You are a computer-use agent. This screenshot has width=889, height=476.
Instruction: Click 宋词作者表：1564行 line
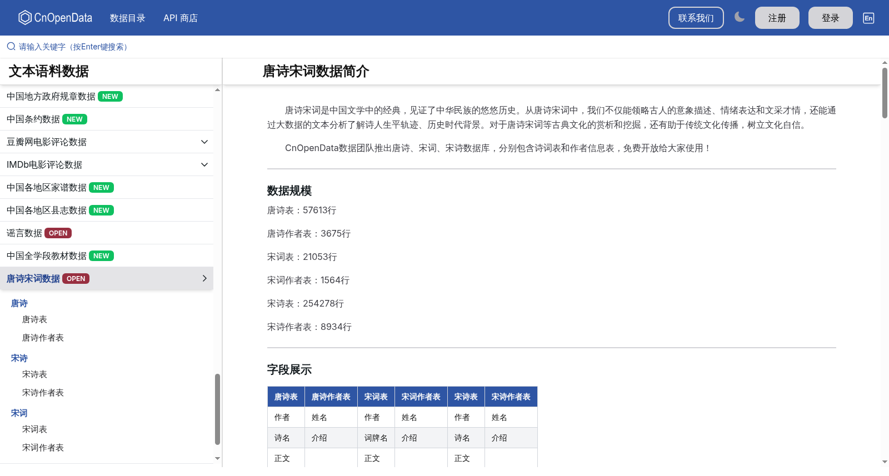point(308,280)
